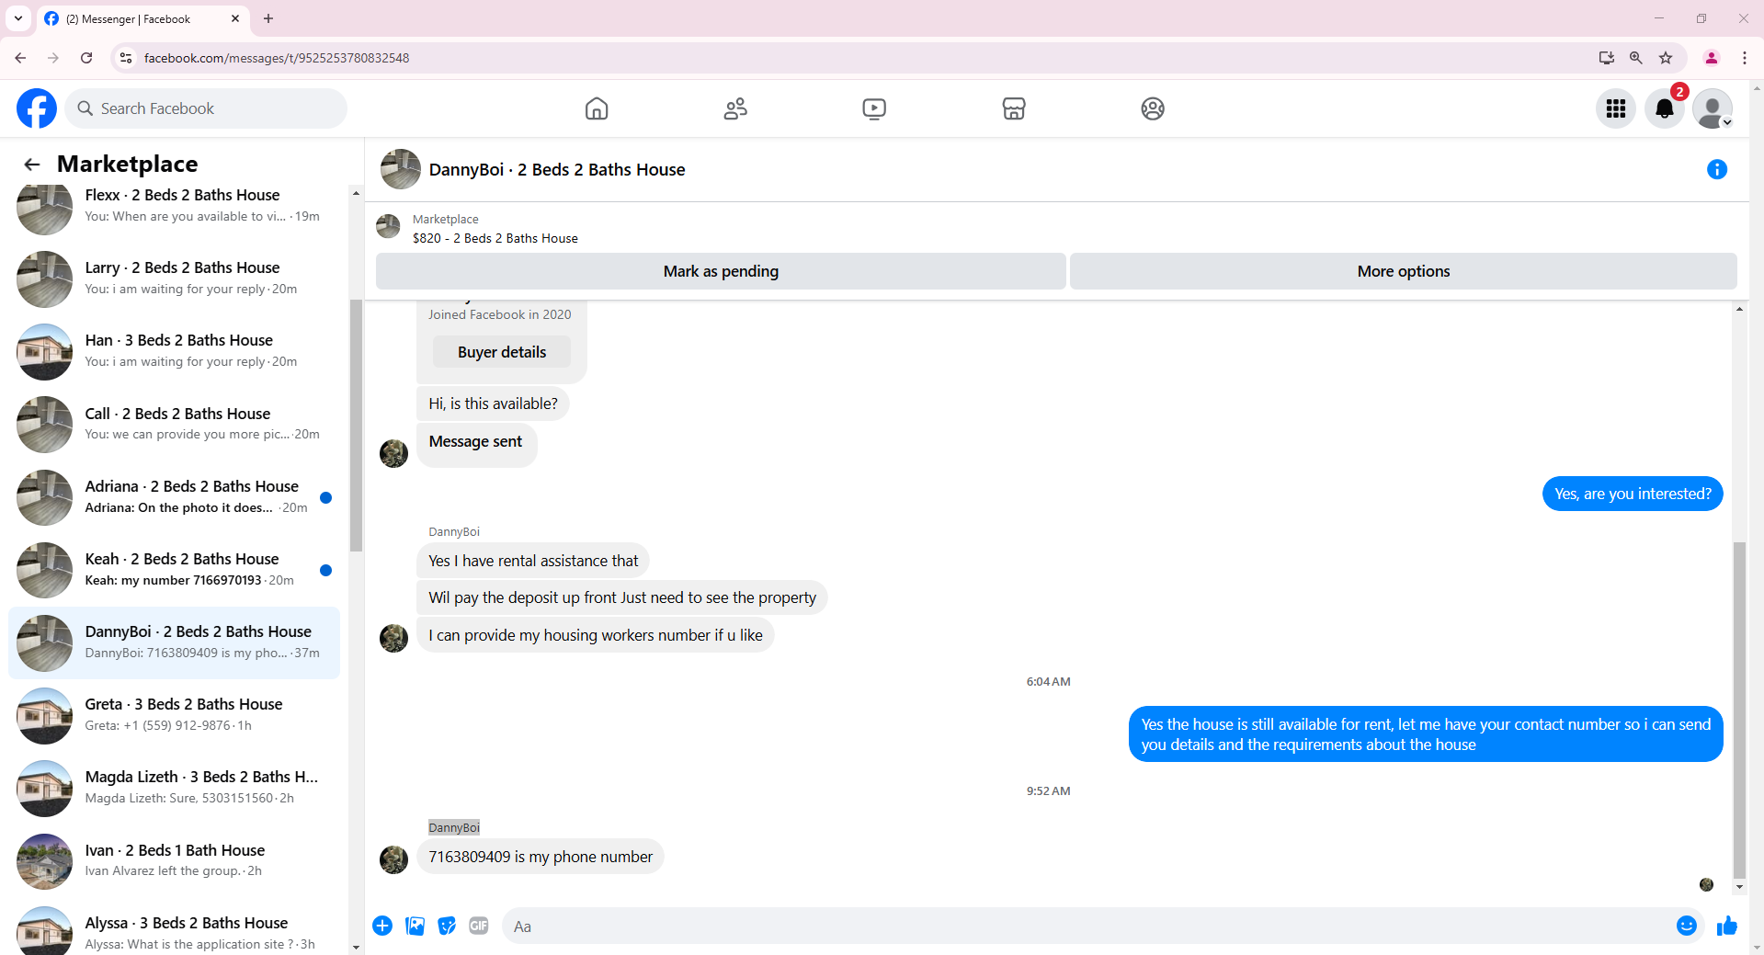Screen dimensions: 1764x955
Task: Click the 'I can provide my housing workers number' message
Action: click(x=596, y=635)
